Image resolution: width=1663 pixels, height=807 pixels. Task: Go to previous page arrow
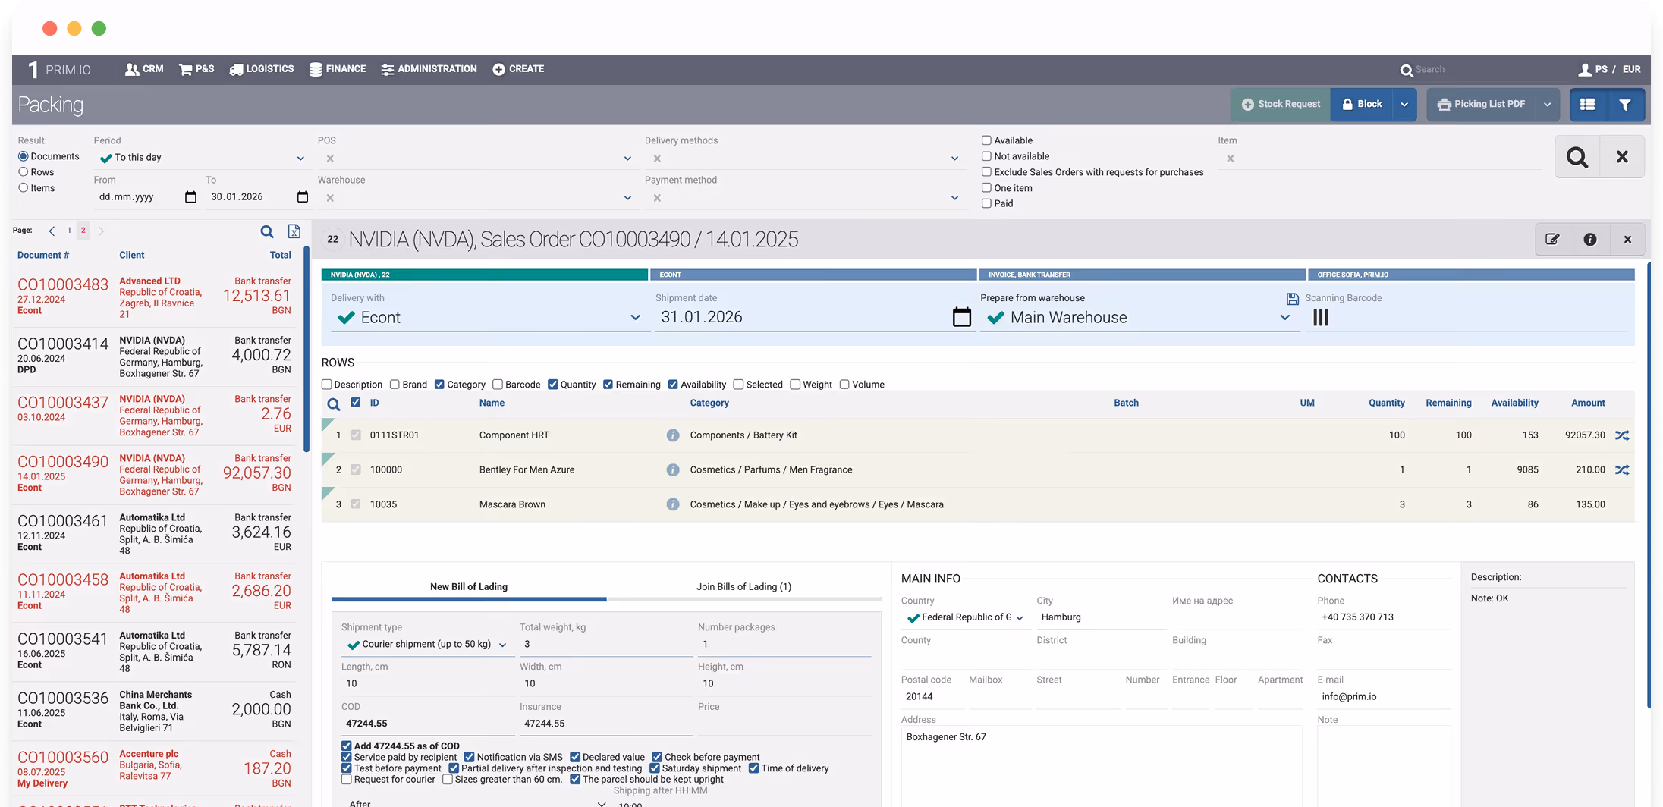click(x=52, y=231)
